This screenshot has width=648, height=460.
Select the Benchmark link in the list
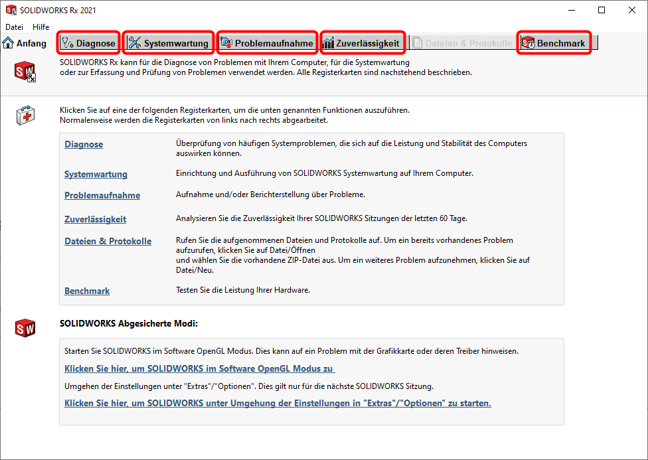coord(87,291)
